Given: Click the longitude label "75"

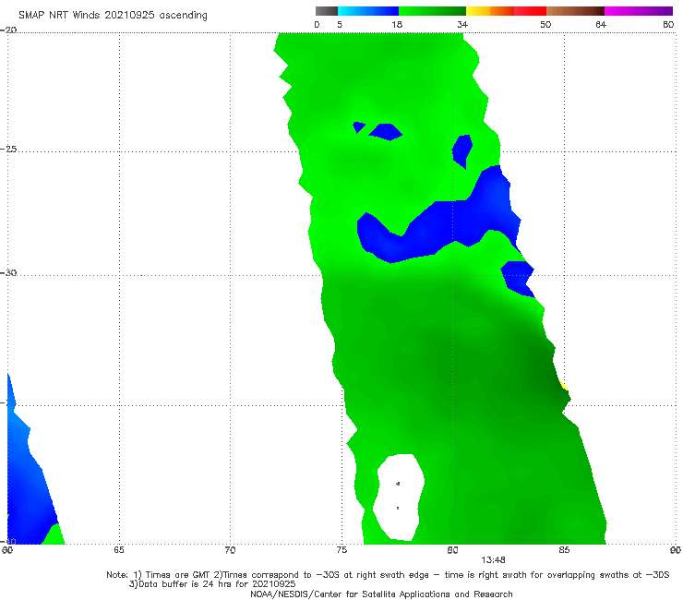Looking at the screenshot, I should pos(341,550).
